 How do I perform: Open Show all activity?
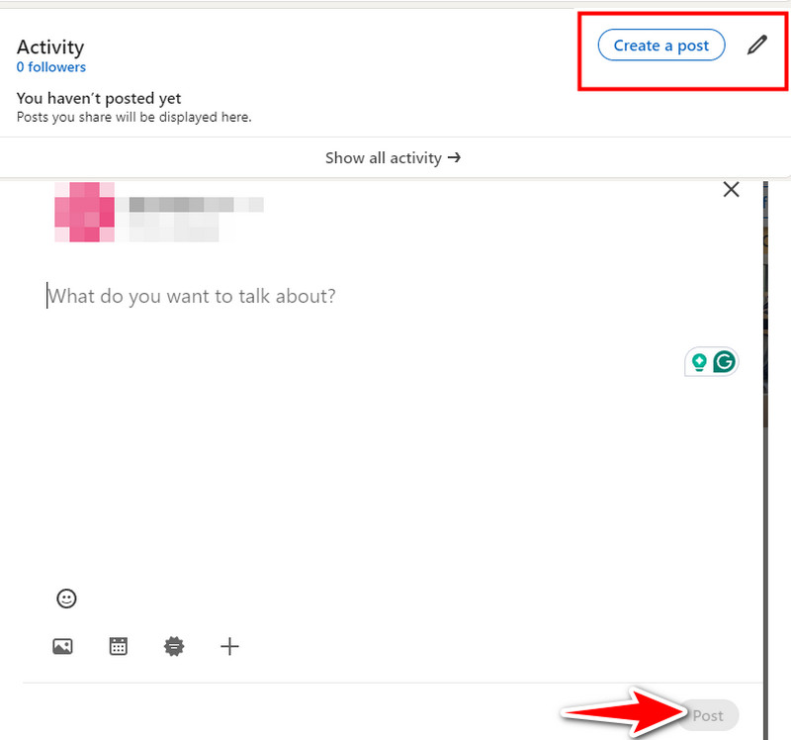point(393,158)
